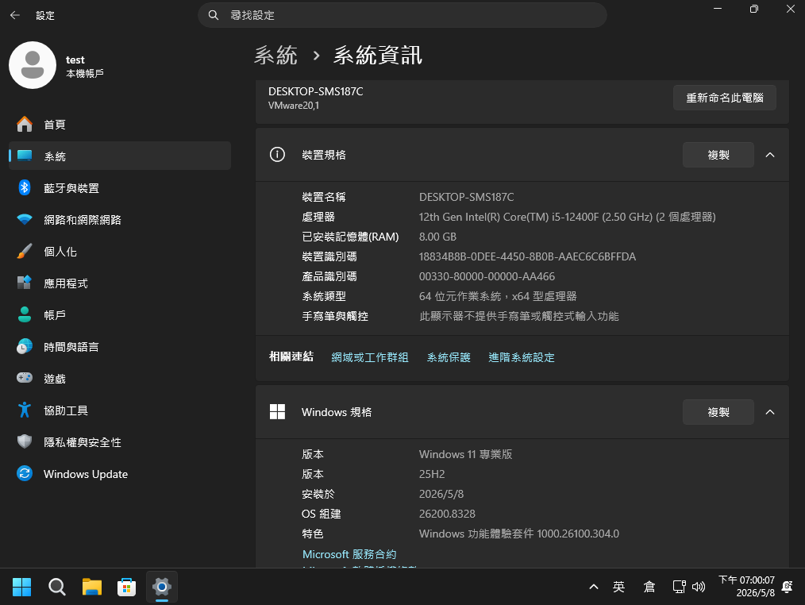This screenshot has width=805, height=605.
Task: Select 首頁 in the sidebar
Action: click(x=120, y=125)
